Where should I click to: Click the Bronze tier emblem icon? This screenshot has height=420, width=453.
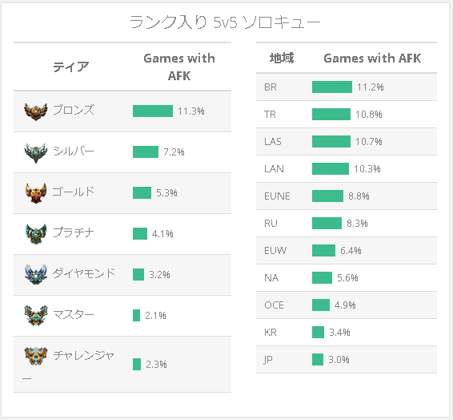[35, 111]
